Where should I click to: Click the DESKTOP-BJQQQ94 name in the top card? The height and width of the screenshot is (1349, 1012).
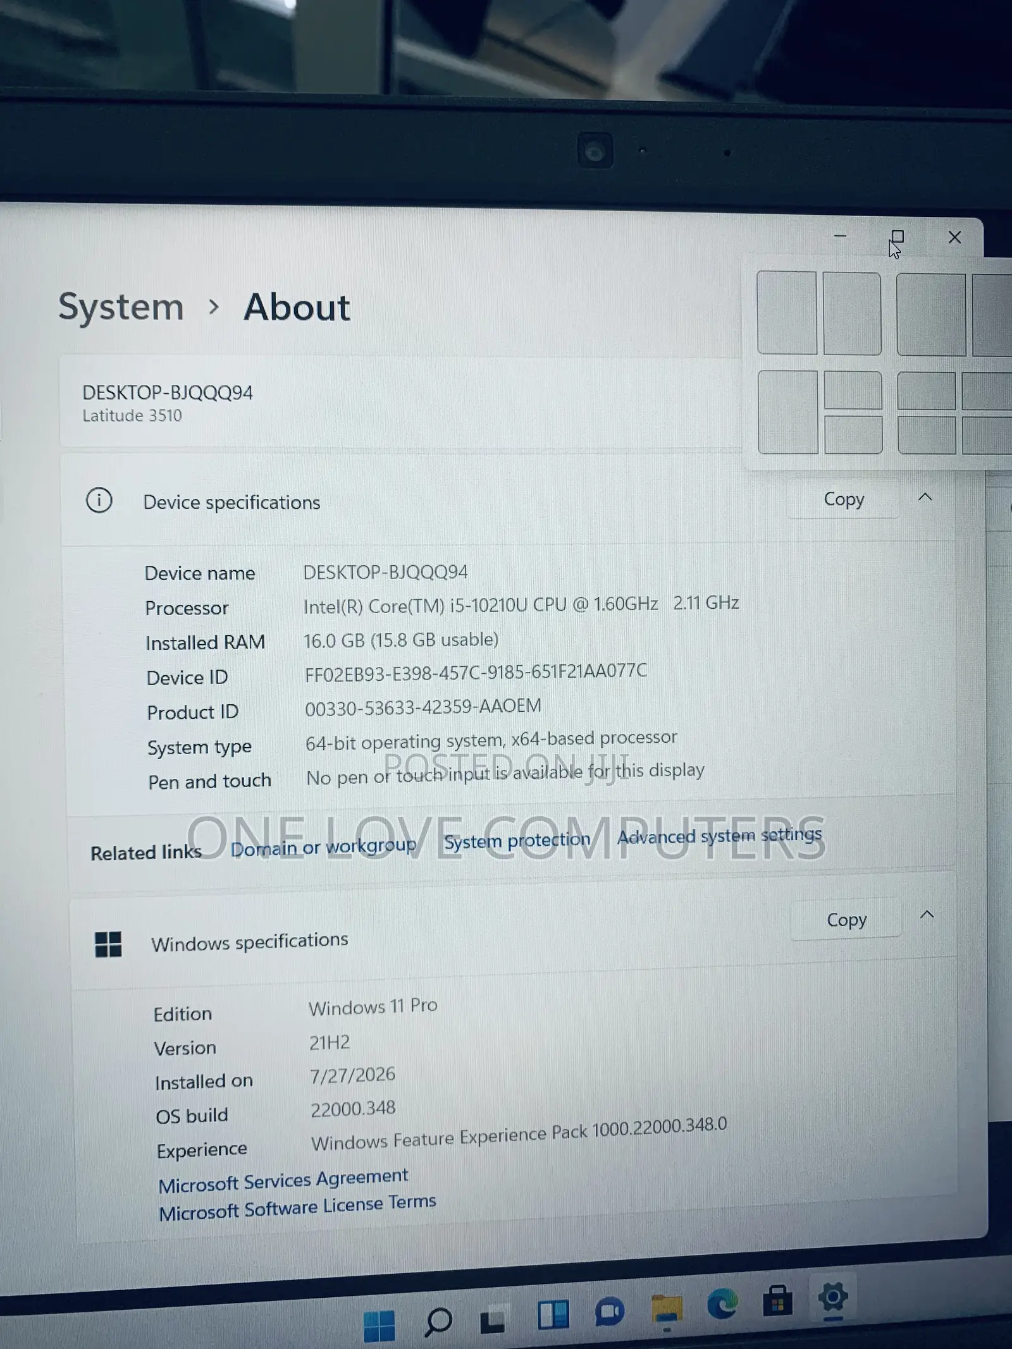pyautogui.click(x=168, y=393)
